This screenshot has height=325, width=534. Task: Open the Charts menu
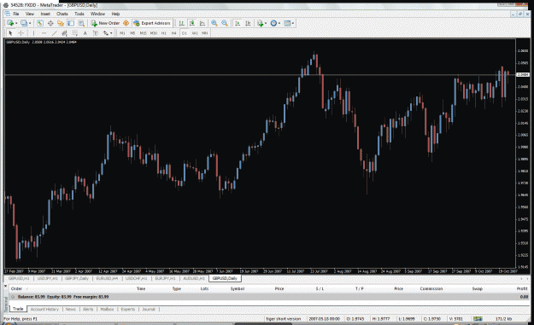click(x=62, y=14)
